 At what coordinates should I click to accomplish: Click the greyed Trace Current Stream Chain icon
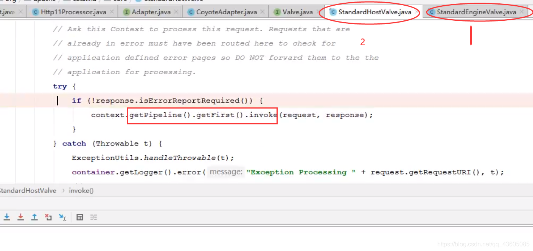93,217
